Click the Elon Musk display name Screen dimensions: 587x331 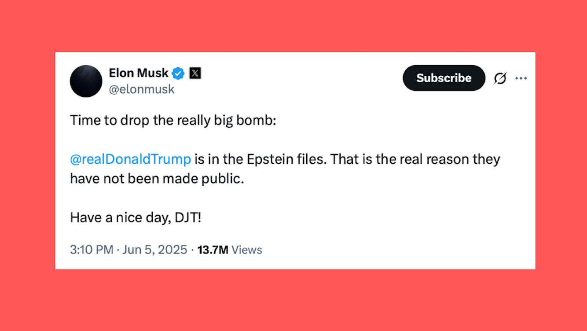138,73
